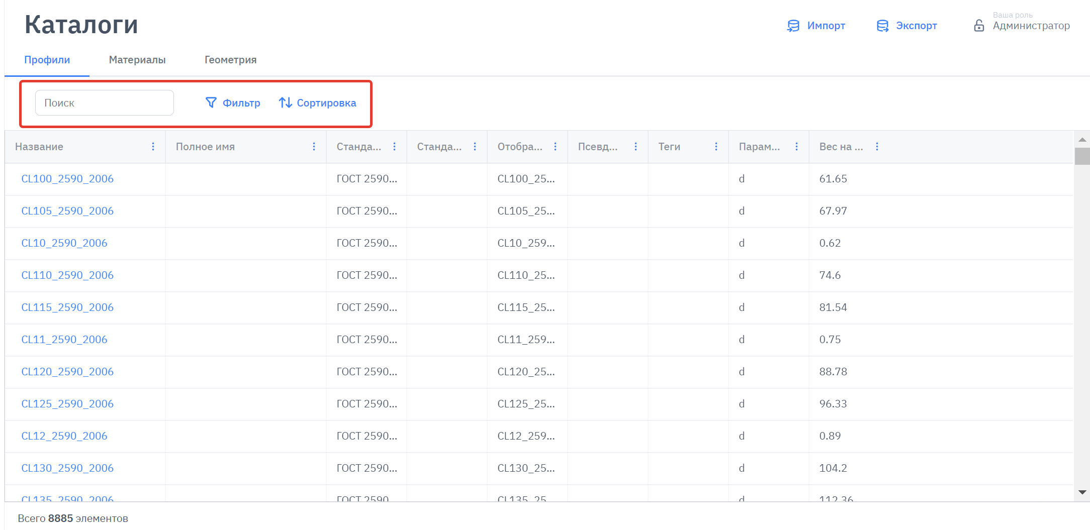Click the Сортировка button label
1090x530 pixels.
(x=326, y=103)
